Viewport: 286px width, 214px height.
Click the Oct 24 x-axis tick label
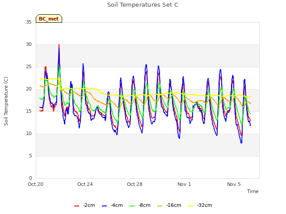85,184
